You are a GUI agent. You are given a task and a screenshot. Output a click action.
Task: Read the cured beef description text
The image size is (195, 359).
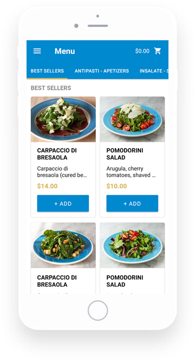(62, 172)
